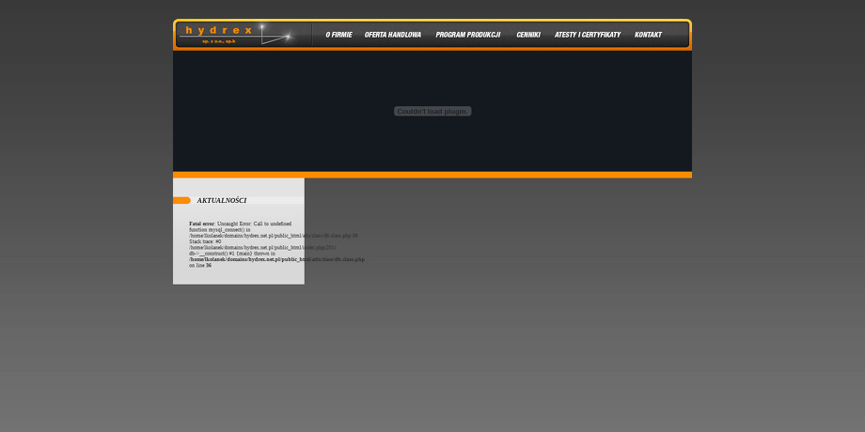Screen dimensions: 865x432
Task: Click the 'Couldn't load plugin' message
Action: [432, 112]
